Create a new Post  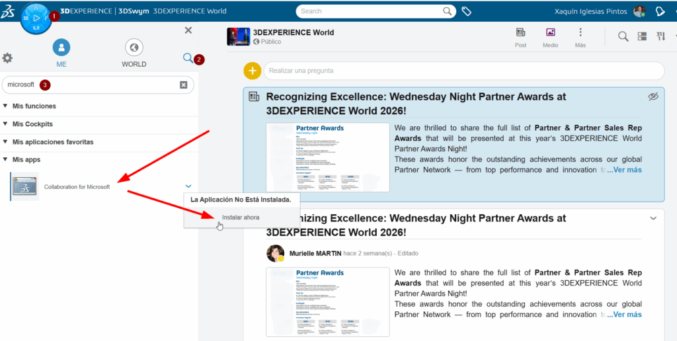point(521,38)
